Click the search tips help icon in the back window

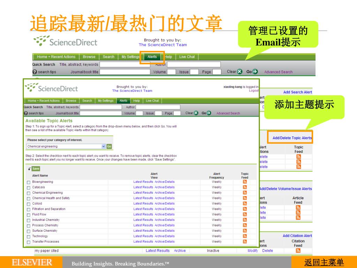point(35,72)
